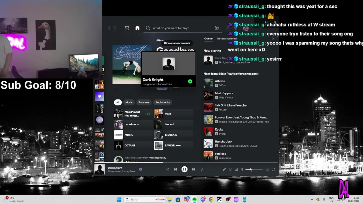Open Liked Songs heart in sidebar

pyautogui.click(x=100, y=96)
